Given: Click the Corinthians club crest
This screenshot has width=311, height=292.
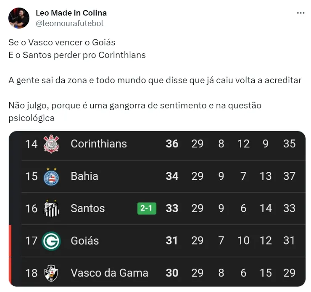Looking at the screenshot, I should [51, 144].
